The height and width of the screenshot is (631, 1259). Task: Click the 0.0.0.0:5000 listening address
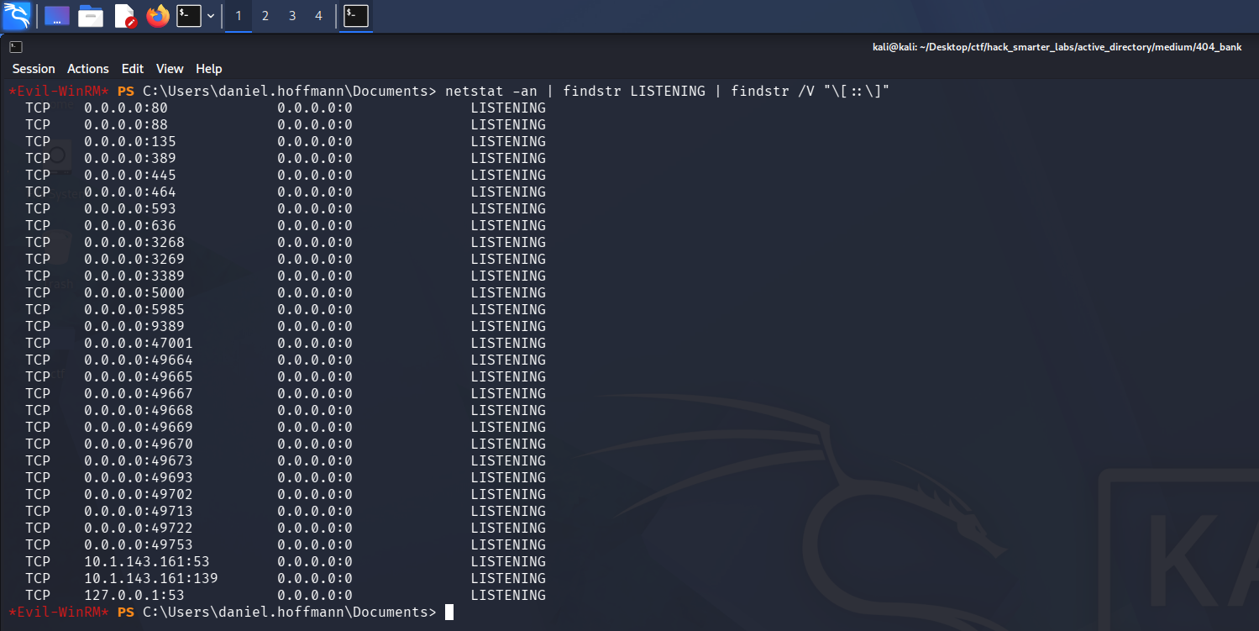point(134,292)
